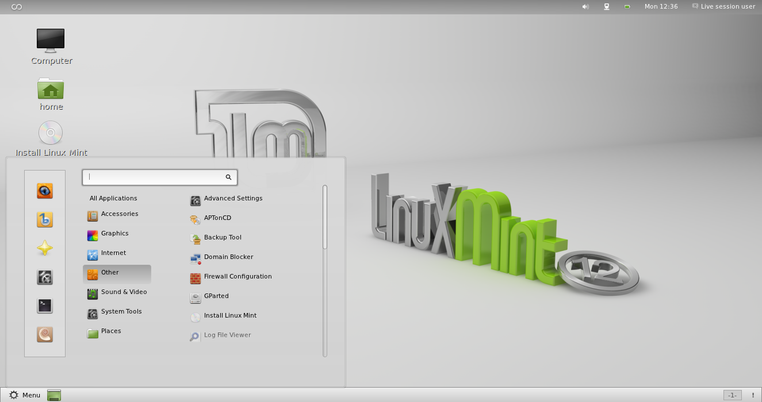Click the volume speaker icon in top panel
The image size is (762, 402).
pyautogui.click(x=585, y=6)
